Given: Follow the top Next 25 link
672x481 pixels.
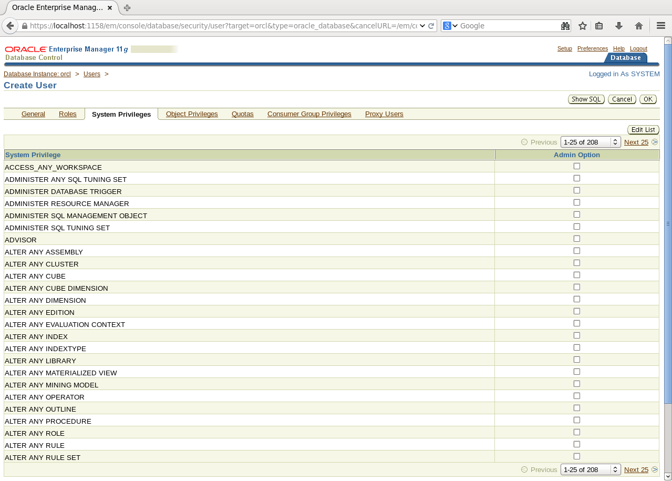Looking at the screenshot, I should [x=636, y=142].
